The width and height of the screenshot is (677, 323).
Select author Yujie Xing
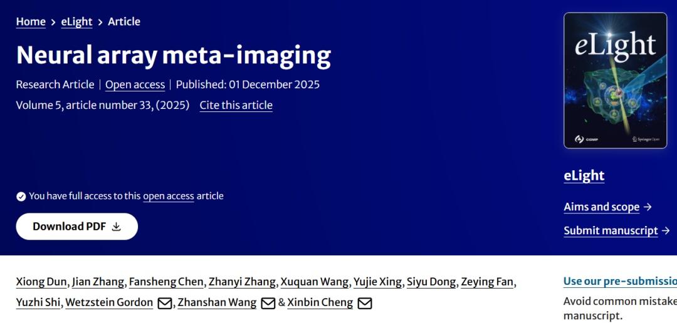(377, 282)
